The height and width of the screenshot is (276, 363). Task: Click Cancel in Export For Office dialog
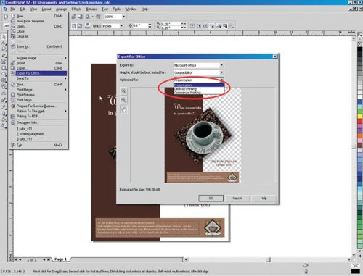click(237, 198)
